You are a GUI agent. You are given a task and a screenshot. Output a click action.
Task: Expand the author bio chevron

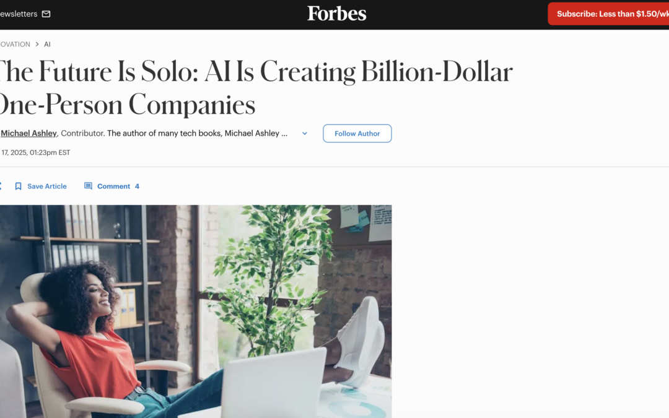pyautogui.click(x=304, y=133)
